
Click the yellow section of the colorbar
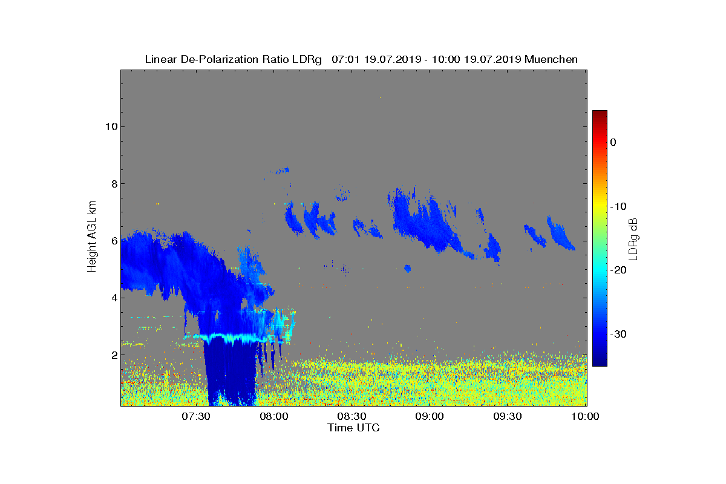point(600,206)
